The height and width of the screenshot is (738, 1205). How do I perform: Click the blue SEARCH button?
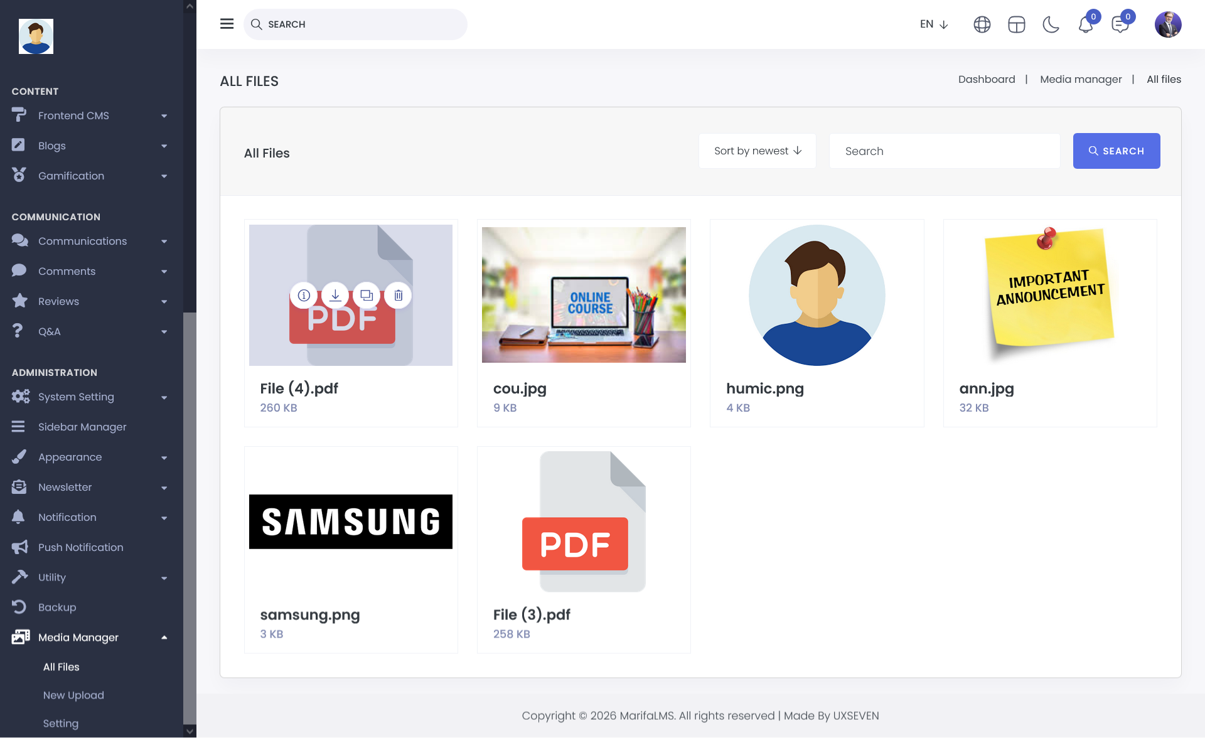[x=1117, y=151]
